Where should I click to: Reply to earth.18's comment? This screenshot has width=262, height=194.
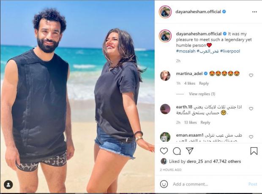pos(205,122)
